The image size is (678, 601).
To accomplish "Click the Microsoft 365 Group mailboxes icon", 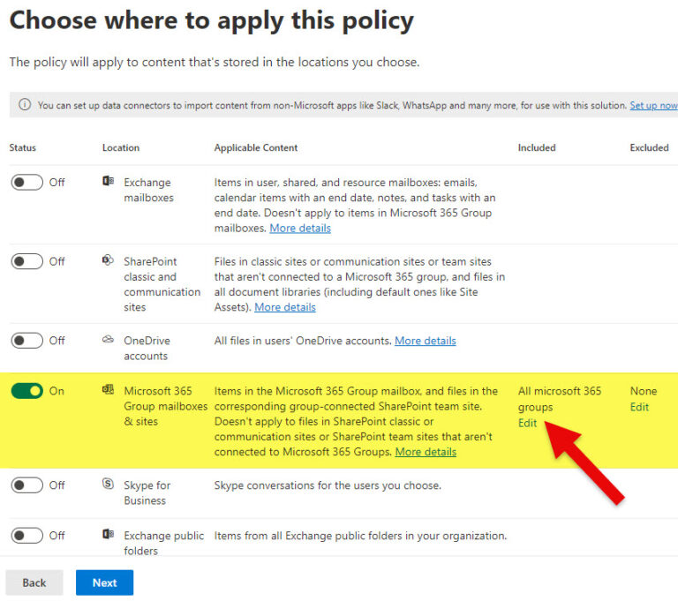I will coord(108,389).
